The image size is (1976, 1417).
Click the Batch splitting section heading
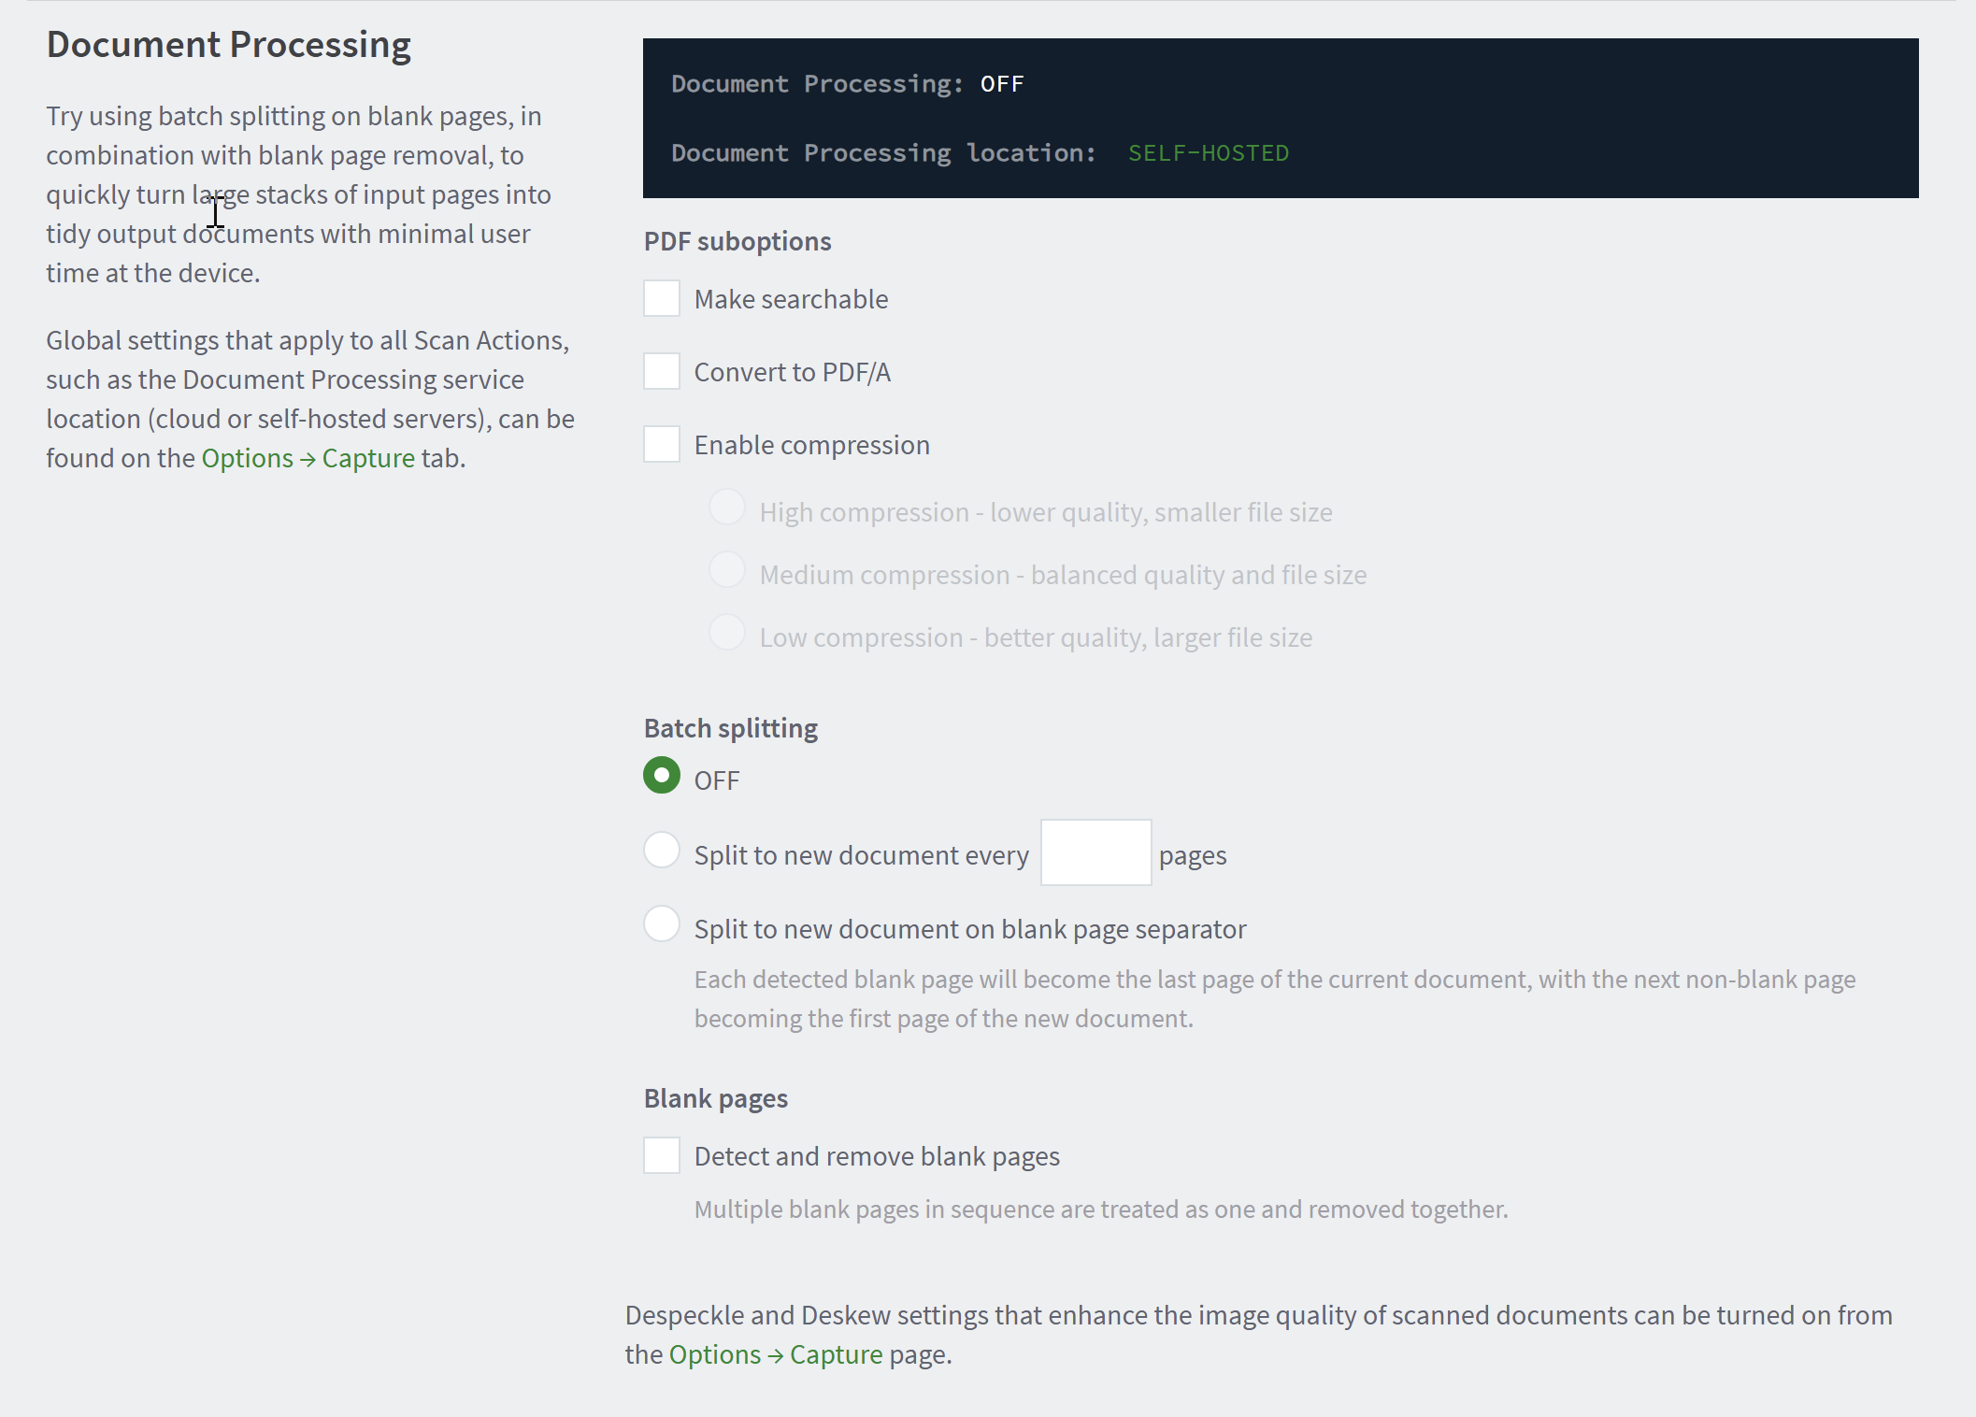pyautogui.click(x=731, y=728)
